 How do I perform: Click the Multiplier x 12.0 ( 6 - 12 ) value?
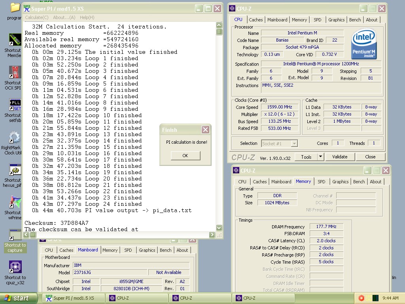[x=280, y=114]
